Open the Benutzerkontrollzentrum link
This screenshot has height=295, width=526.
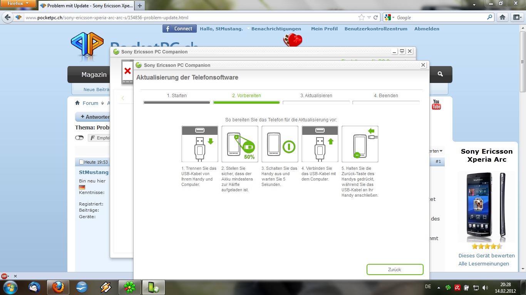[x=376, y=29]
